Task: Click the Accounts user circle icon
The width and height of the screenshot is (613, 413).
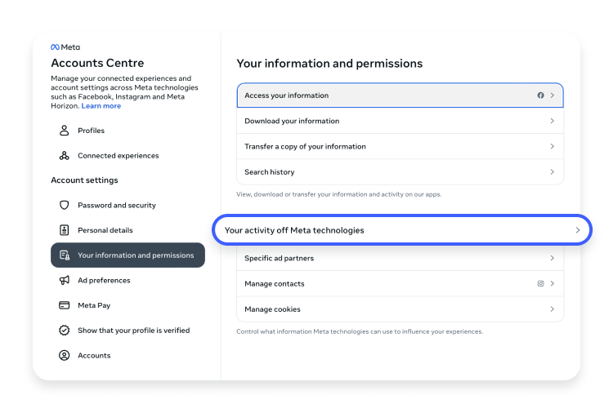Action: click(64, 355)
